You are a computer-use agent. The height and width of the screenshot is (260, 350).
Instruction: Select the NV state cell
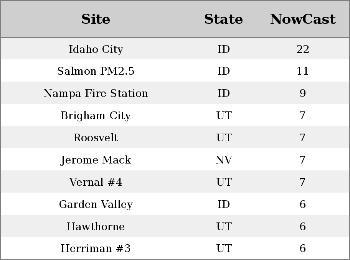click(224, 160)
